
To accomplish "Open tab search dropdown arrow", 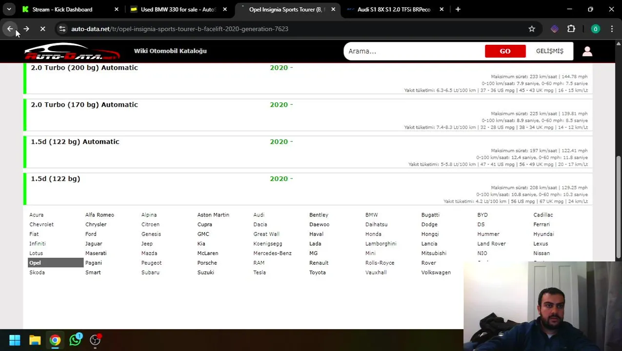I will [9, 9].
